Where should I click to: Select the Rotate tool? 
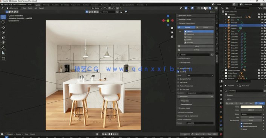[3, 32]
